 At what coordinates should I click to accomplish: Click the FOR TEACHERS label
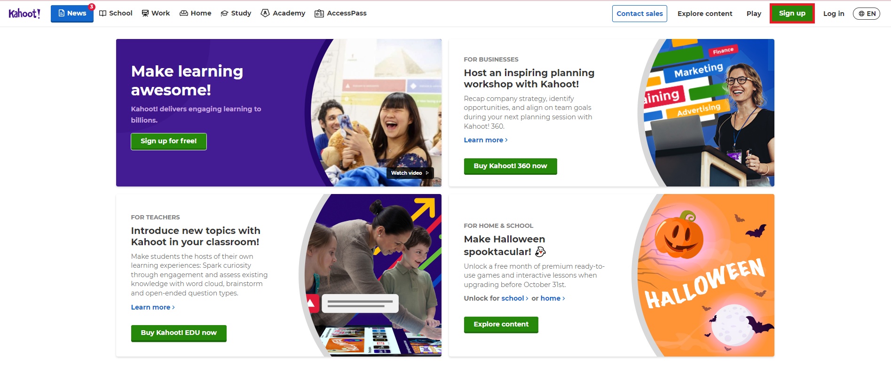coord(155,217)
